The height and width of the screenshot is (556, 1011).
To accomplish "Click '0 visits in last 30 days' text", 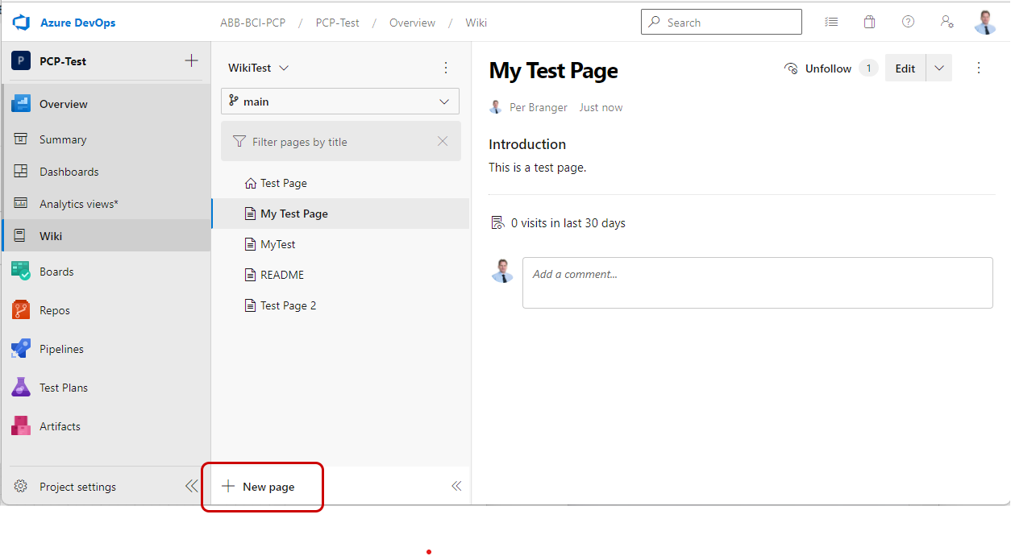I will [x=568, y=223].
